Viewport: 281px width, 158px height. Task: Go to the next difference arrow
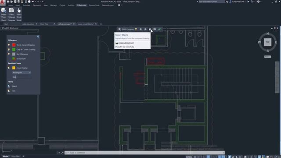point(145,29)
